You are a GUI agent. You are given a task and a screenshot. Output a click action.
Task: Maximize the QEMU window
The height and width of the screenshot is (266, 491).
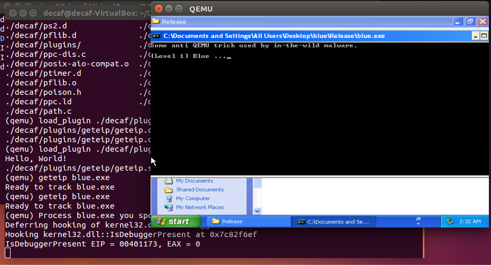pos(179,9)
